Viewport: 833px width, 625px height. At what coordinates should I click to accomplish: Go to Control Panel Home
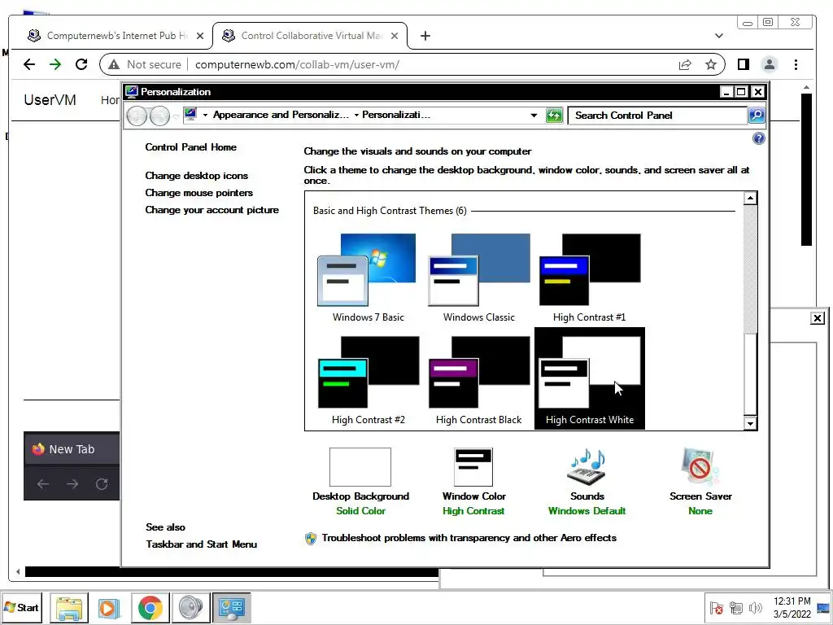pyautogui.click(x=190, y=147)
